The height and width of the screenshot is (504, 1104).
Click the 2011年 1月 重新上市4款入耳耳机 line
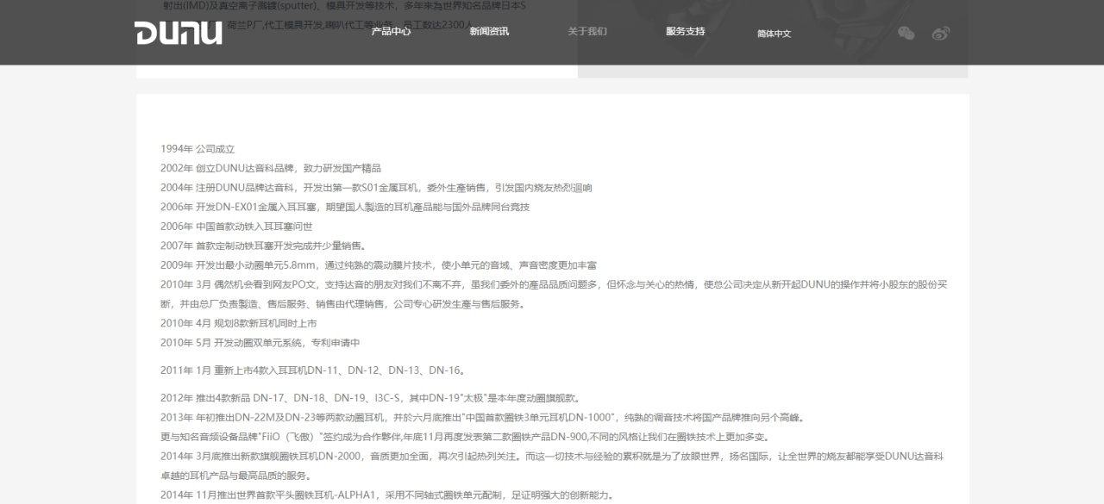pyautogui.click(x=313, y=370)
